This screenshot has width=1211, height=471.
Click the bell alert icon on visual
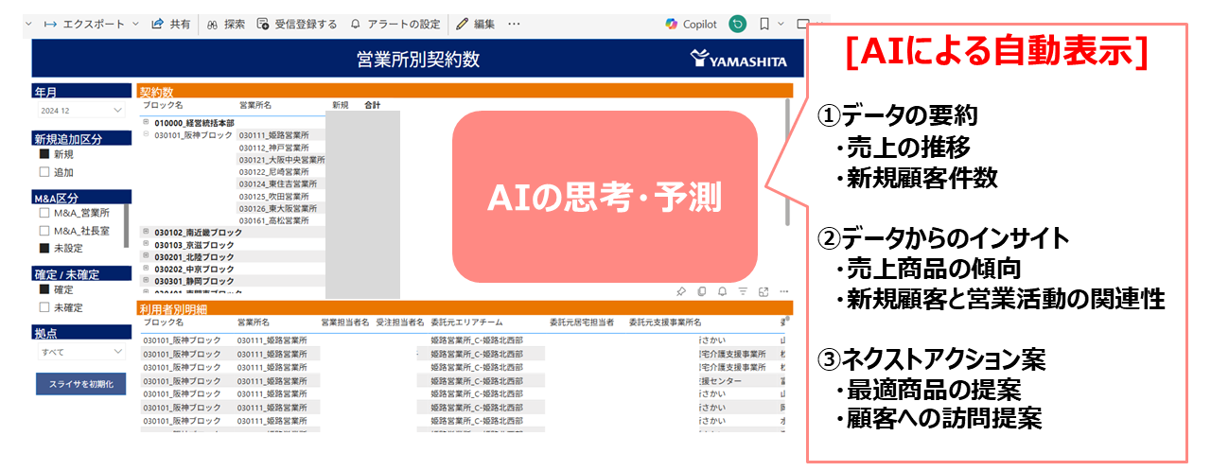[722, 291]
